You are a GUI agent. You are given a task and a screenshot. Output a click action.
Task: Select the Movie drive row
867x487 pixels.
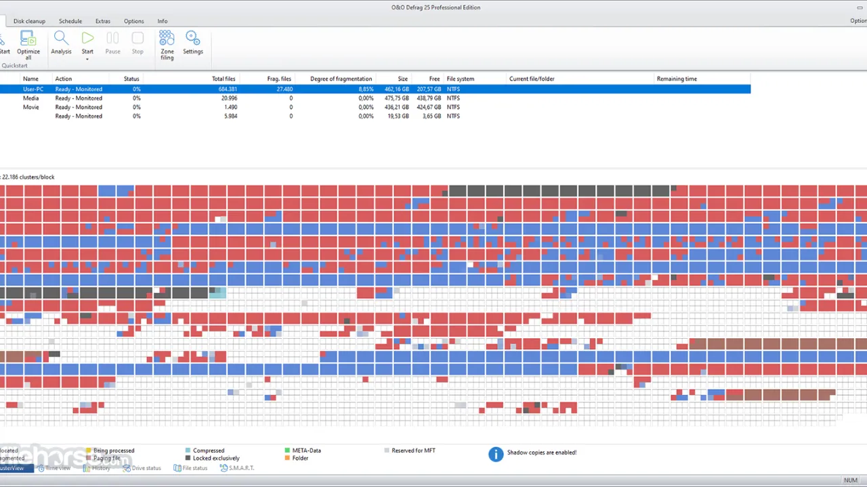(x=375, y=107)
